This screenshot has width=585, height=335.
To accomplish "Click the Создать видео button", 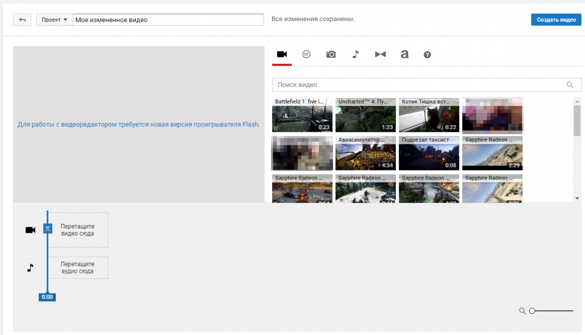I will 556,20.
